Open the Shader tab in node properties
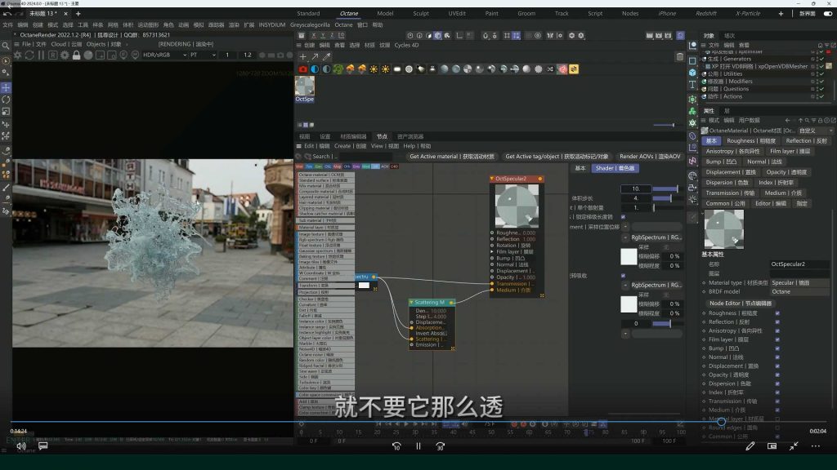The height and width of the screenshot is (470, 837). (x=615, y=168)
